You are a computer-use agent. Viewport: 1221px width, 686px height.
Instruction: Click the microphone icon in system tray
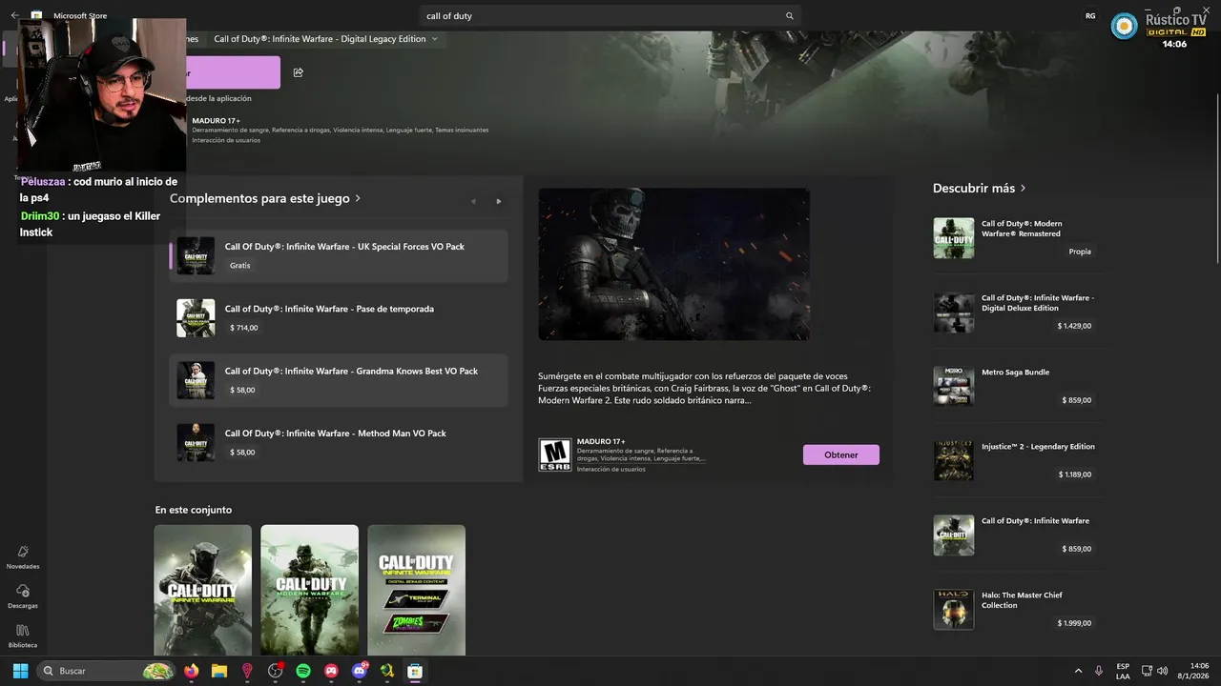click(1099, 671)
